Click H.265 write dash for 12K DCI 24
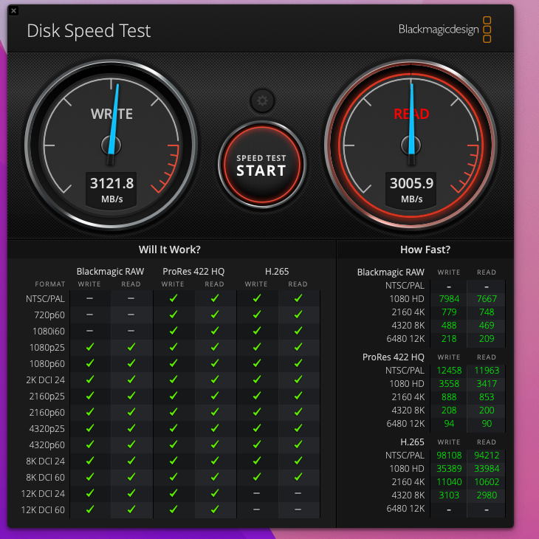Screen dimensions: 539x539 pos(256,493)
